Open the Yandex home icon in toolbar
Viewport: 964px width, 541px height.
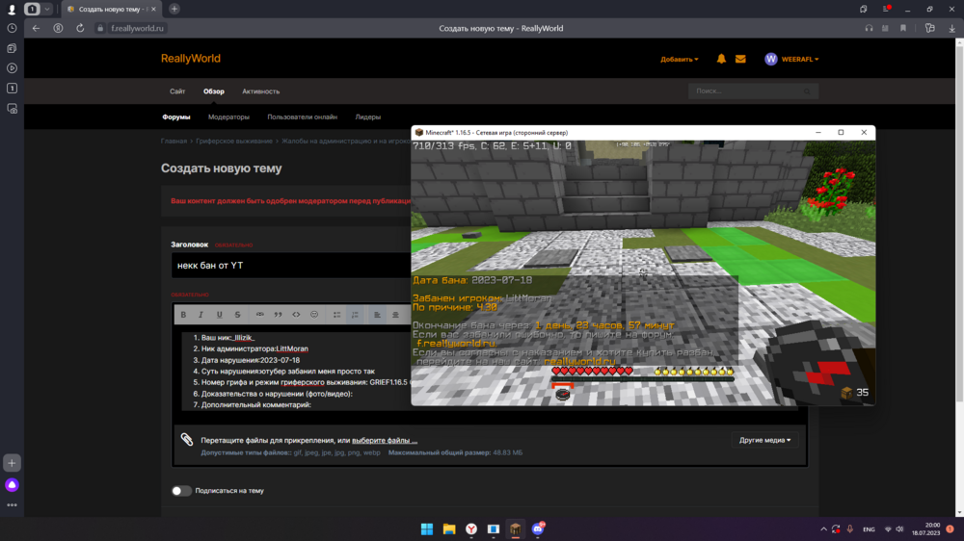(x=58, y=28)
